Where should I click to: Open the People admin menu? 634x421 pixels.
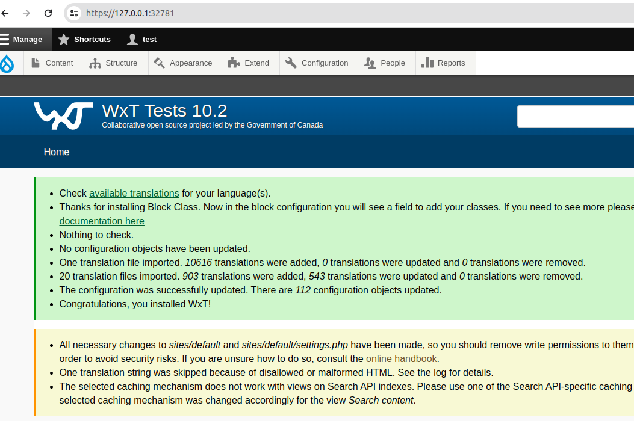pyautogui.click(x=387, y=63)
